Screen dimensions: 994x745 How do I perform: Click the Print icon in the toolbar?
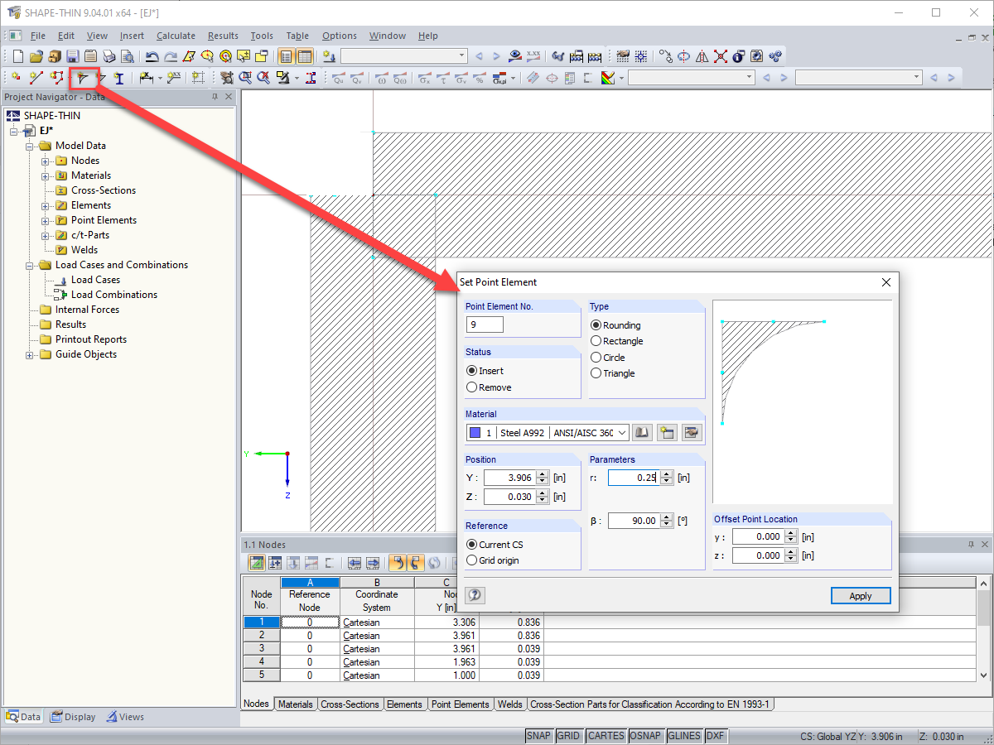109,56
